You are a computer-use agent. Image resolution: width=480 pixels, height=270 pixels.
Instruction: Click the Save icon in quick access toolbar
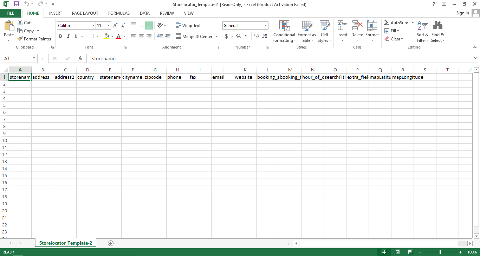coord(16,4)
